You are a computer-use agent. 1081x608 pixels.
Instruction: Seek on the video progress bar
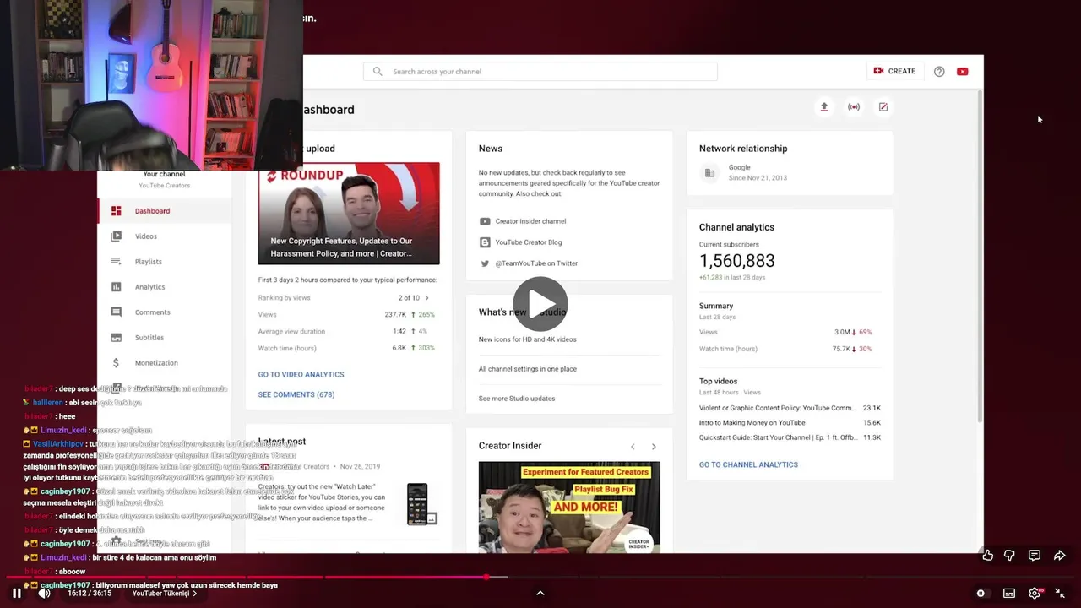pos(540,578)
